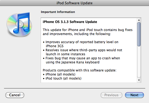Click the scrollbar down arrow
Screen dimensions: 149x103
point(139,80)
